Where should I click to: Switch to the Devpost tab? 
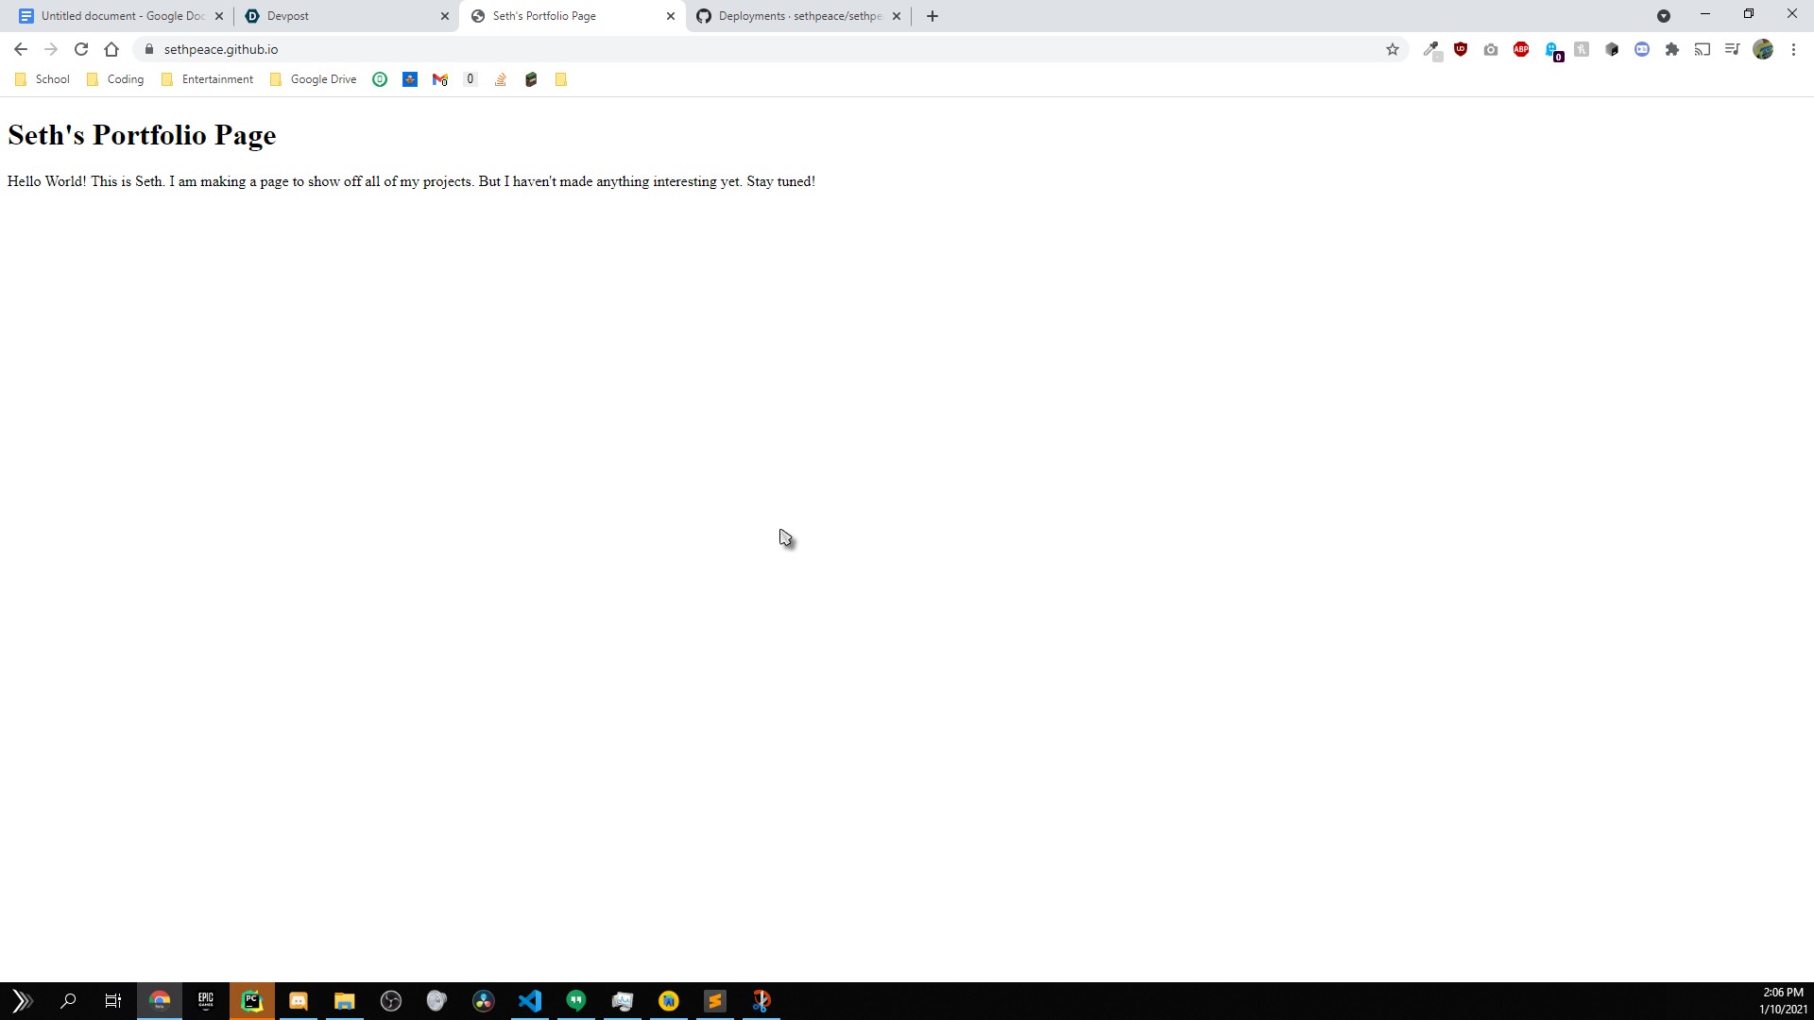[340, 16]
